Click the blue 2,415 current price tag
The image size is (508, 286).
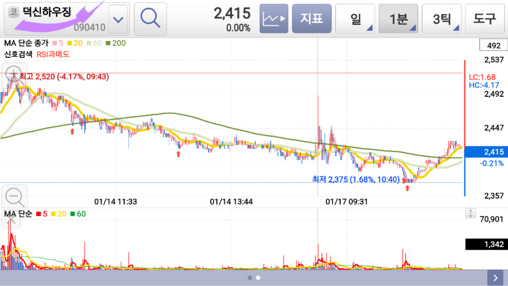click(486, 152)
